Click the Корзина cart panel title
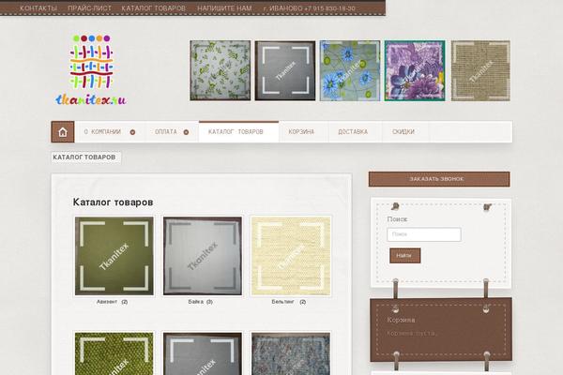This screenshot has width=563, height=375. (401, 320)
